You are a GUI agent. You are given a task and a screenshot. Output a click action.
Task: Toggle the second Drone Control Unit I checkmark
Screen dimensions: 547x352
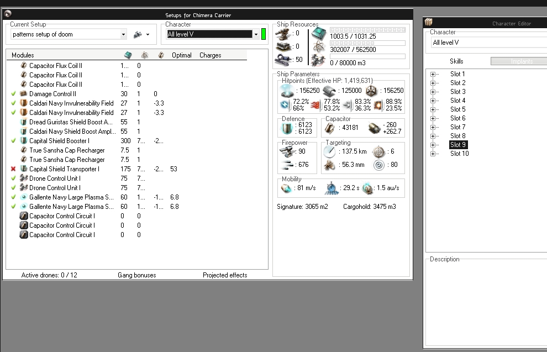click(13, 188)
